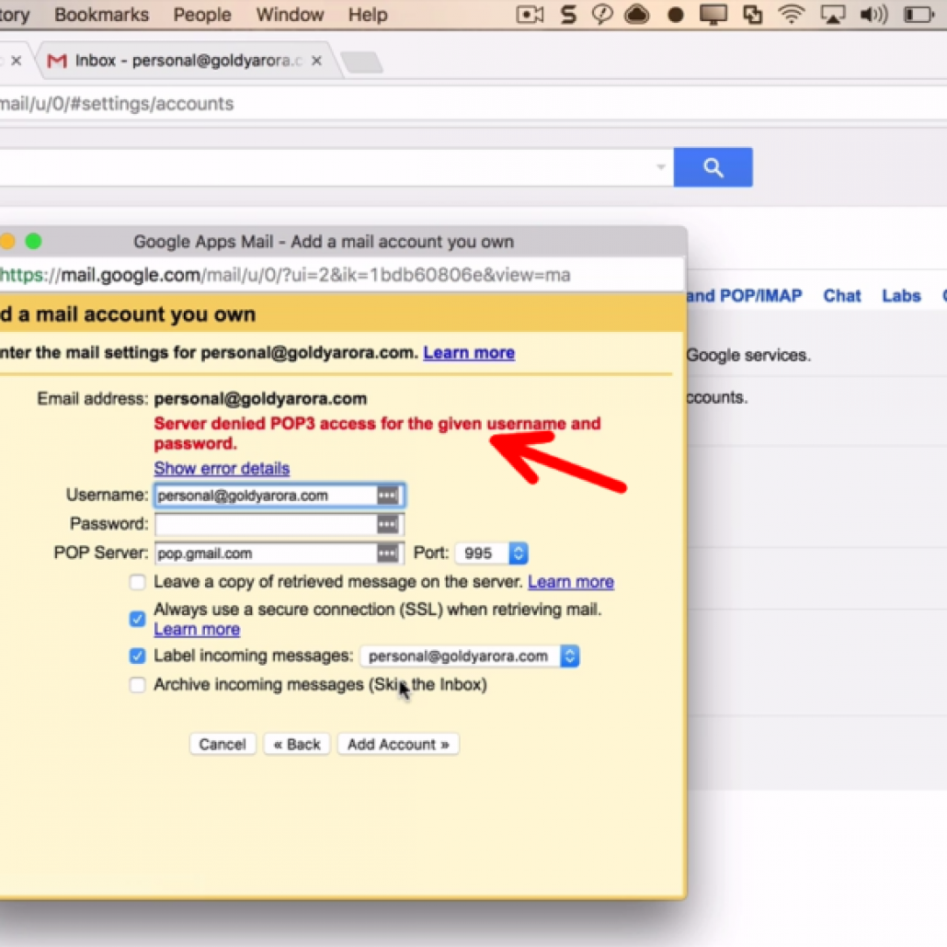Open the AirPlay display menu
Image resolution: width=947 pixels, height=947 pixels.
point(832,15)
